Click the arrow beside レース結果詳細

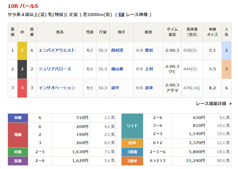click(231, 104)
